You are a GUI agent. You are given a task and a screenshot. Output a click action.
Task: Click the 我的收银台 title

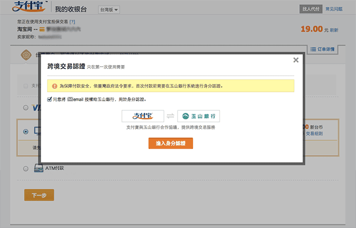click(x=71, y=9)
